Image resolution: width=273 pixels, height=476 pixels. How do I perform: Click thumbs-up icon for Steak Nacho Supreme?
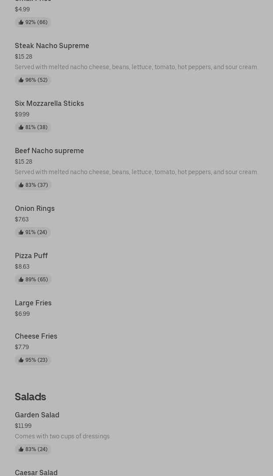(x=21, y=80)
